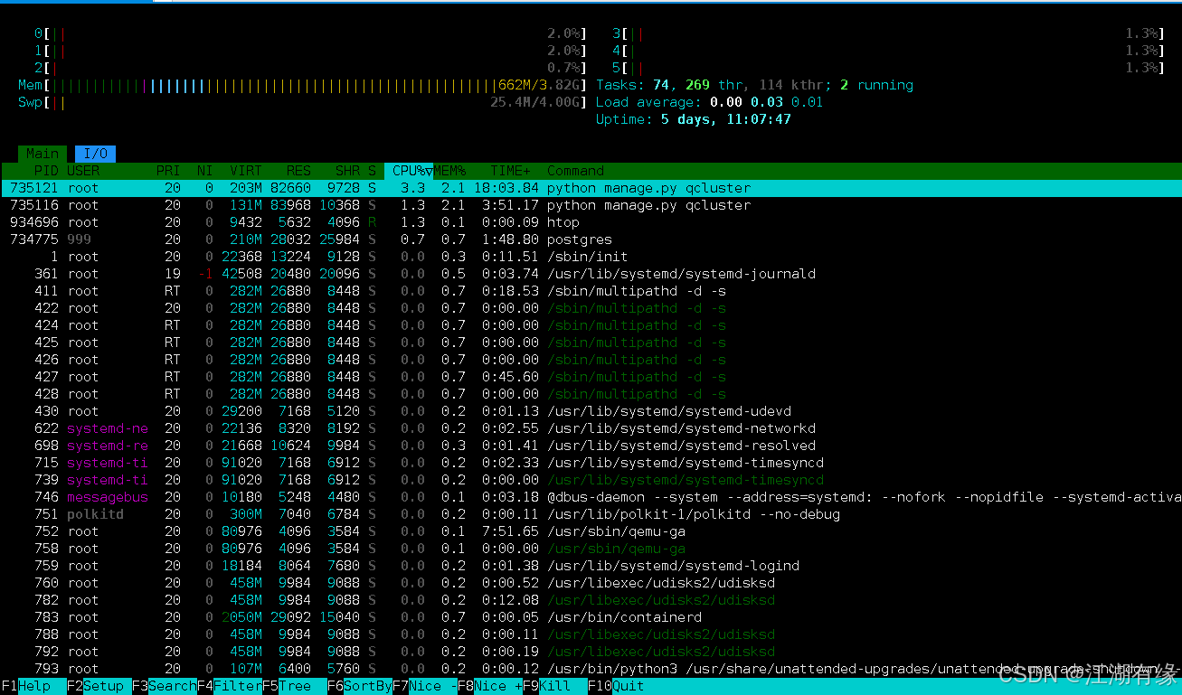Select udisksd row PID 760

[x=591, y=583]
